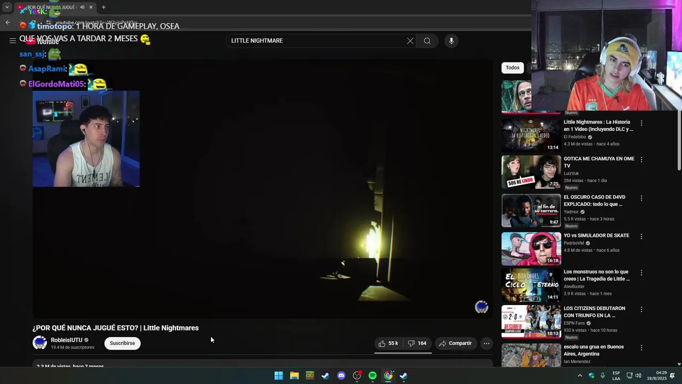Open the GOTICA ME CHAMUYA thumbnail
This screenshot has width=682, height=384.
(x=531, y=172)
